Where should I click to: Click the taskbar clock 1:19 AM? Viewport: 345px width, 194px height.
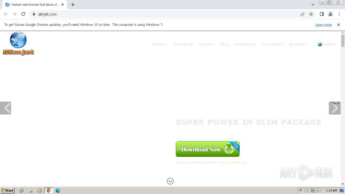pos(331,190)
